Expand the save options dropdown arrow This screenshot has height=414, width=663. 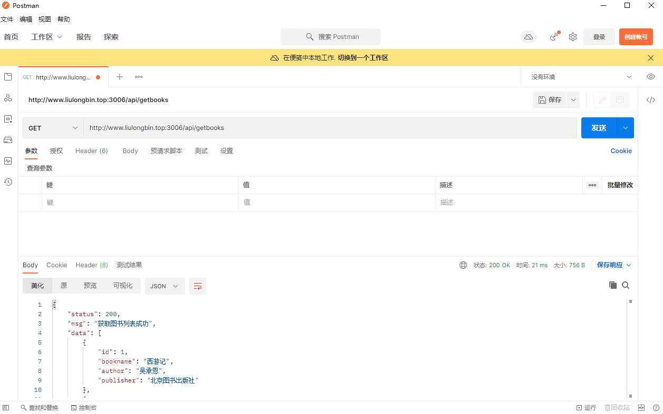[x=573, y=100]
